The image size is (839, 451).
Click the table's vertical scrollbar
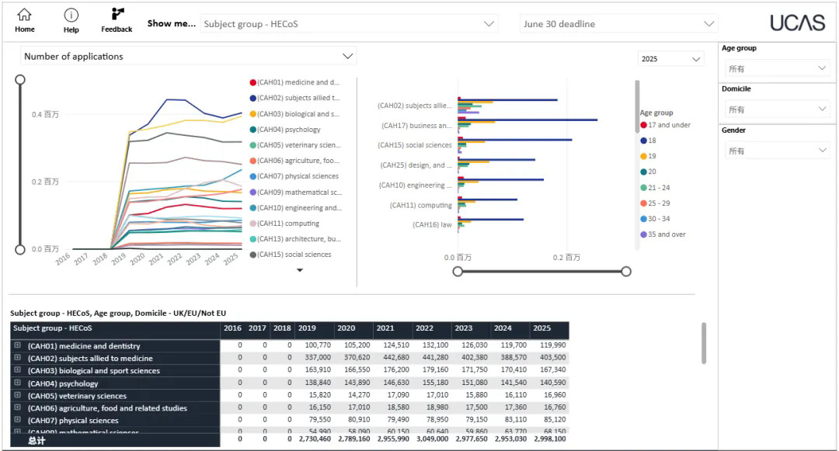pos(704,343)
